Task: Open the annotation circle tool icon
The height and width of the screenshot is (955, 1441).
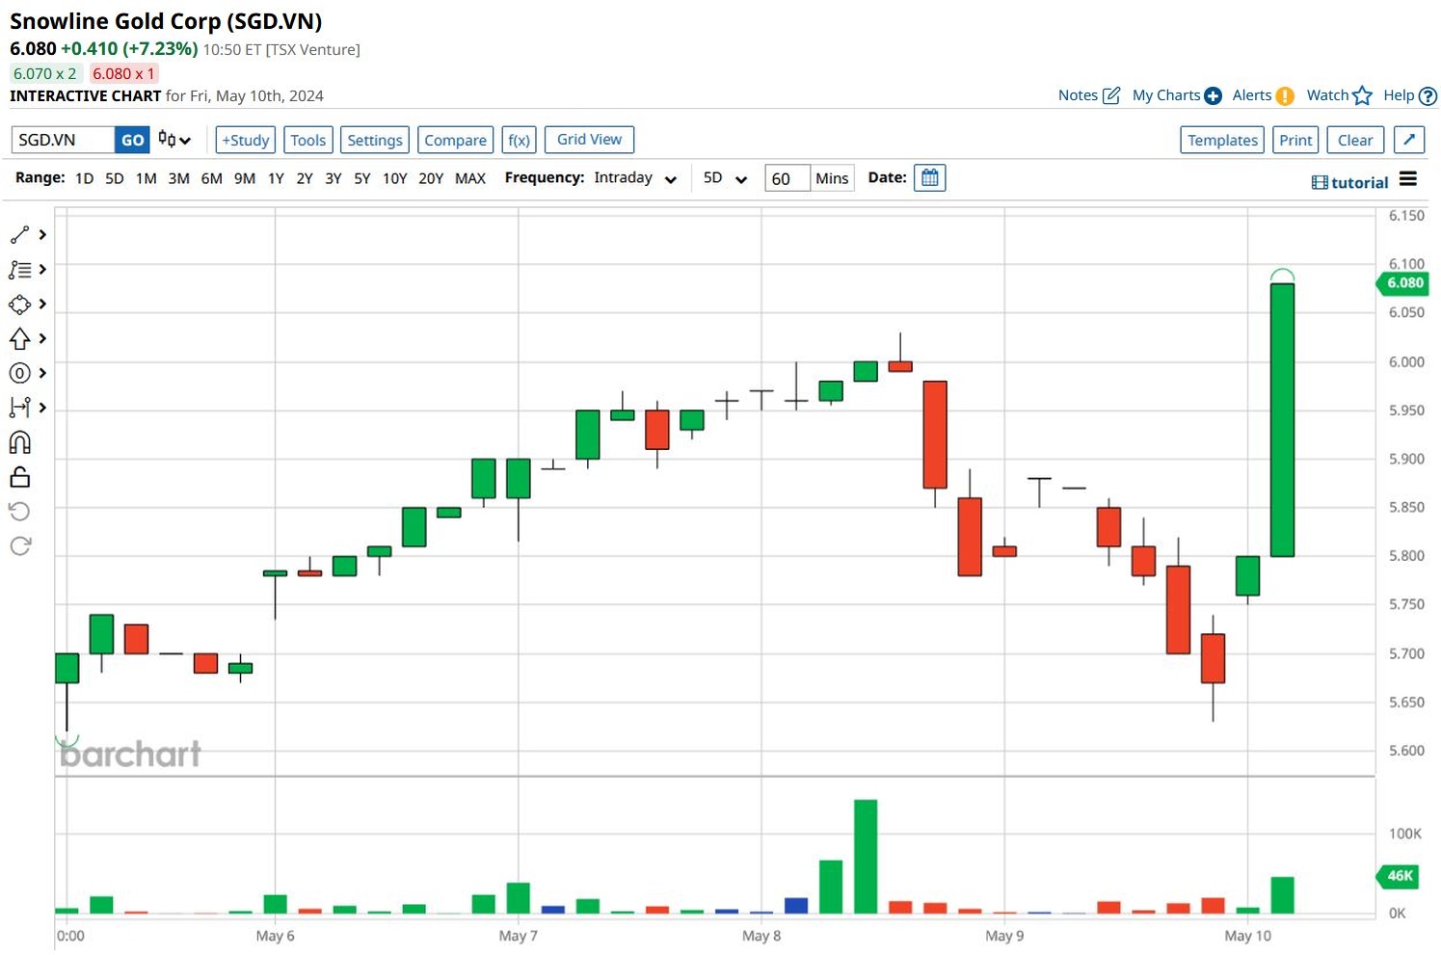Action: [x=19, y=374]
